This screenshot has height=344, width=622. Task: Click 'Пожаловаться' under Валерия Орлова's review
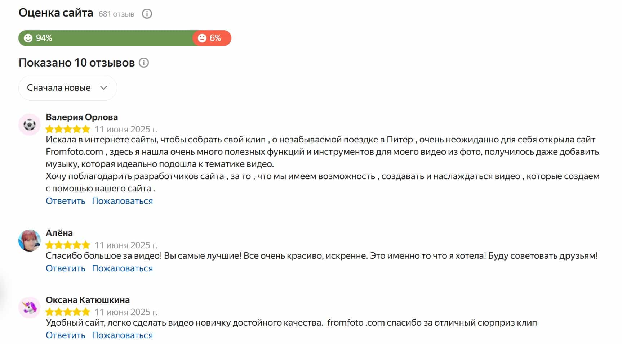(122, 201)
